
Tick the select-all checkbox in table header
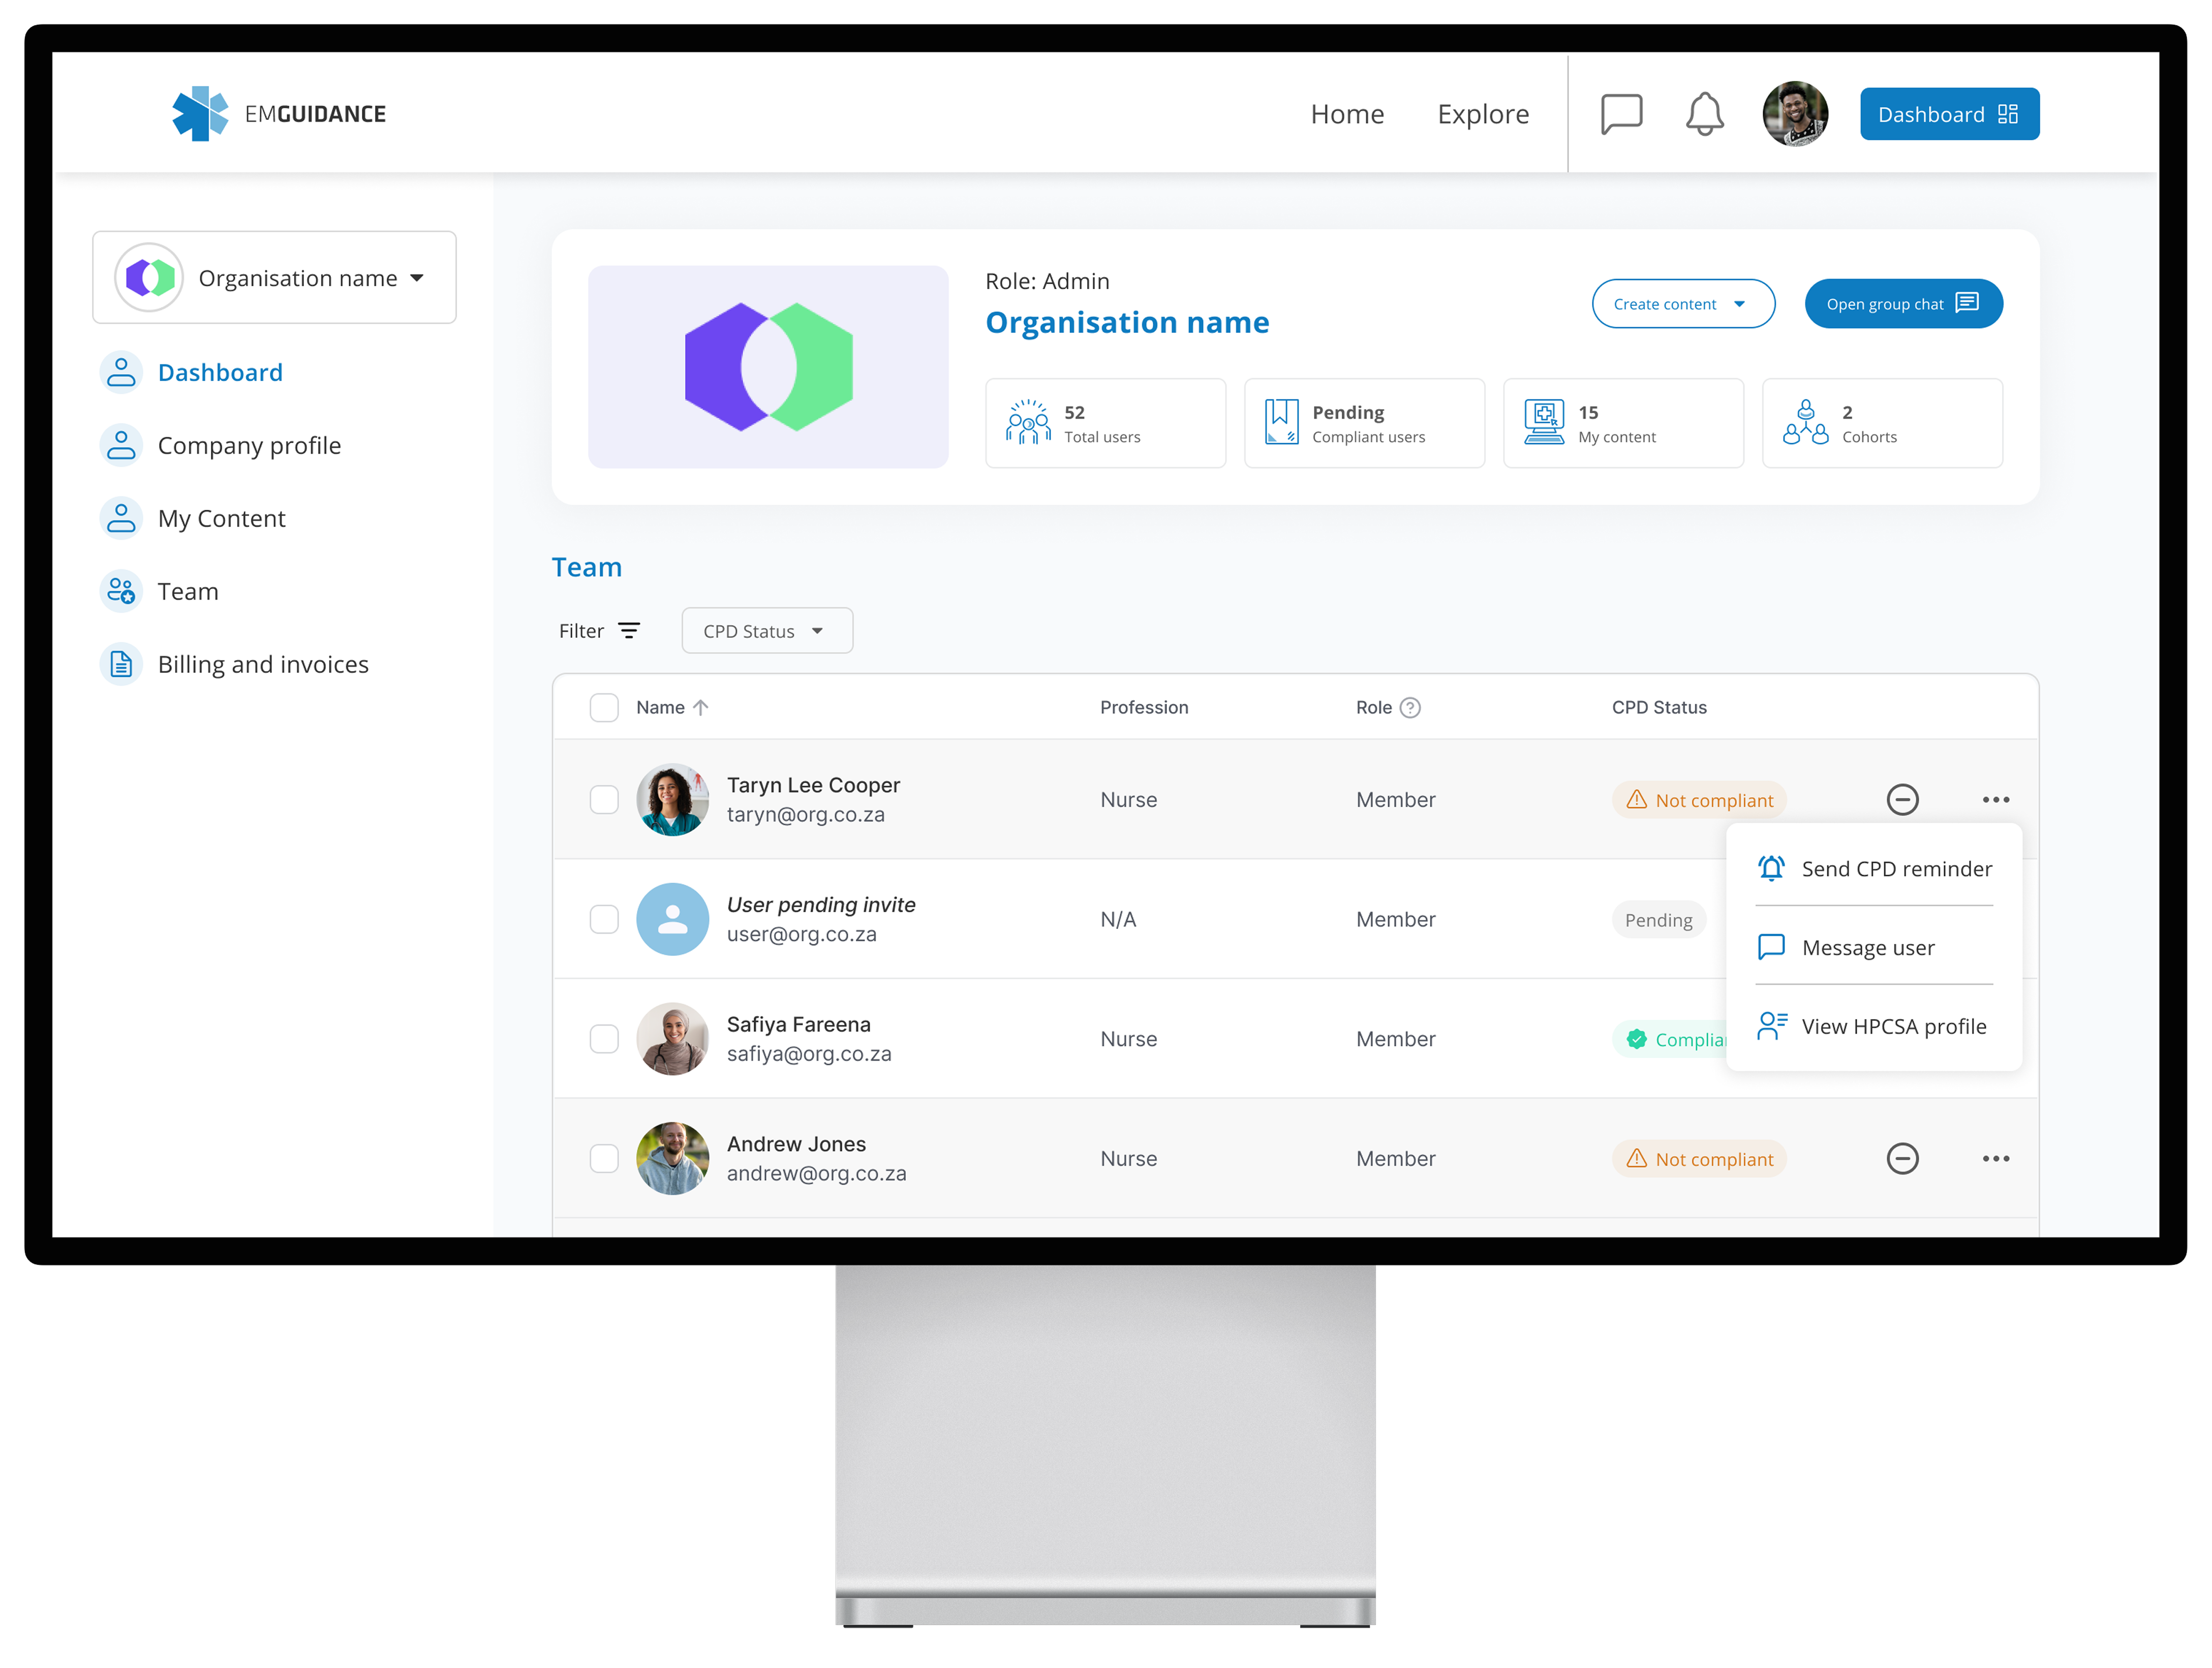click(604, 707)
